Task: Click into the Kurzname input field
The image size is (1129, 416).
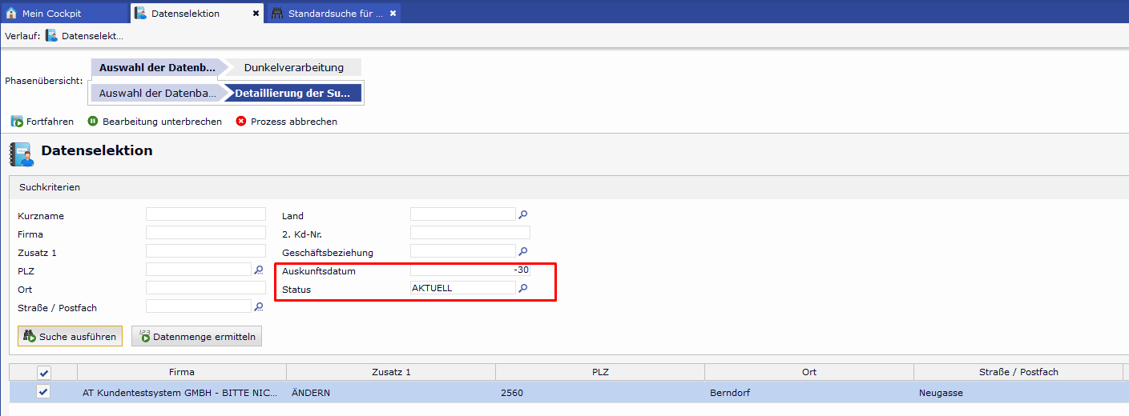Action: click(x=205, y=214)
